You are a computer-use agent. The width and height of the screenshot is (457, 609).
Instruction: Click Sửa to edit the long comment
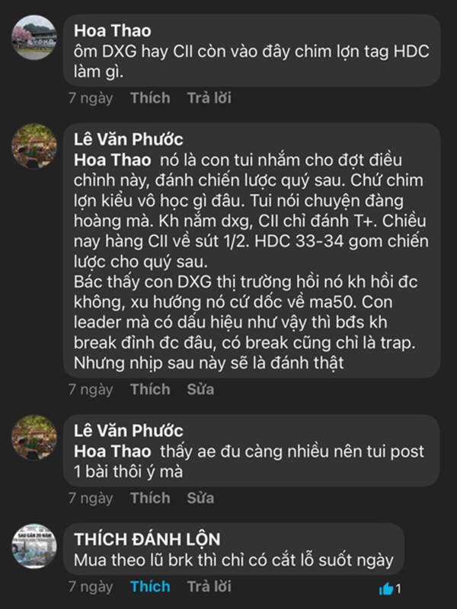(x=200, y=389)
